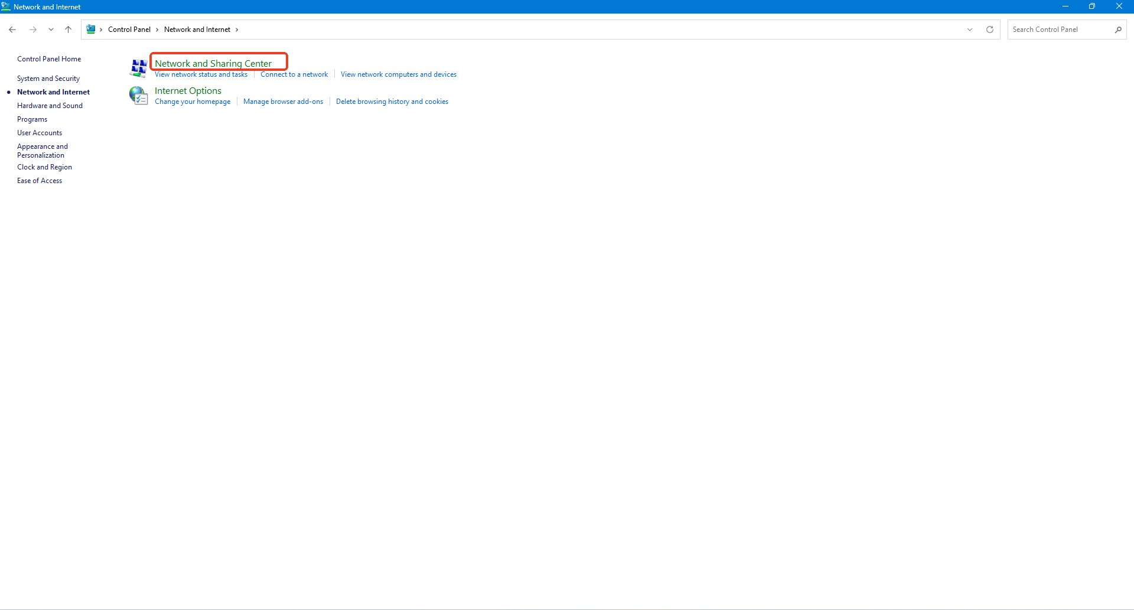Click the Control Panel icon in address bar
The image size is (1134, 610).
tap(91, 30)
